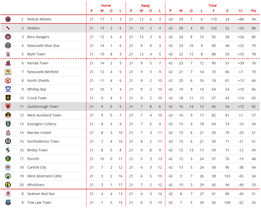Open the Seaham Red Star link
The height and width of the screenshot is (208, 261).
(x=41, y=194)
